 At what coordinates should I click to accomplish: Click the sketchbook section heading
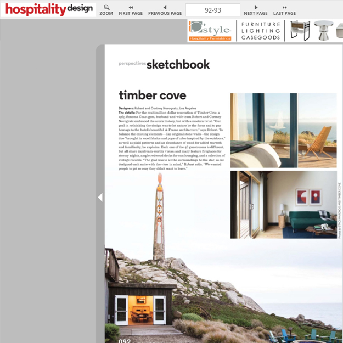tap(178, 64)
